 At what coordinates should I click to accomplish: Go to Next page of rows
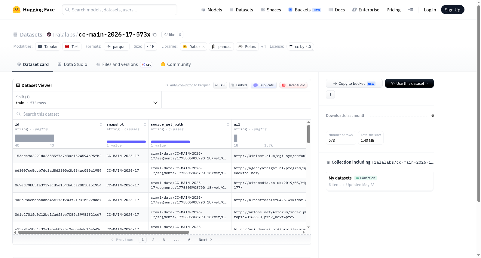coord(205,240)
